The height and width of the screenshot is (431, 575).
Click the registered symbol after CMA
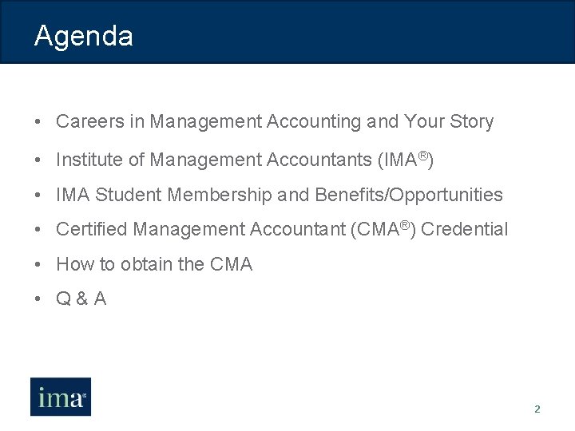(408, 224)
